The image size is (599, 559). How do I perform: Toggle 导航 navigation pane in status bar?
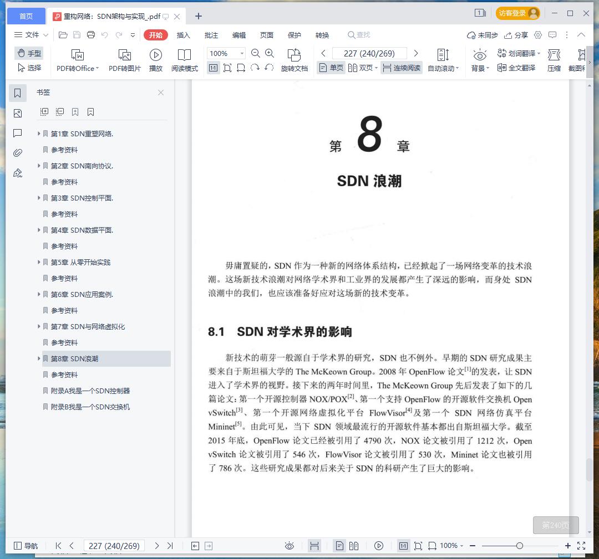pos(26,546)
